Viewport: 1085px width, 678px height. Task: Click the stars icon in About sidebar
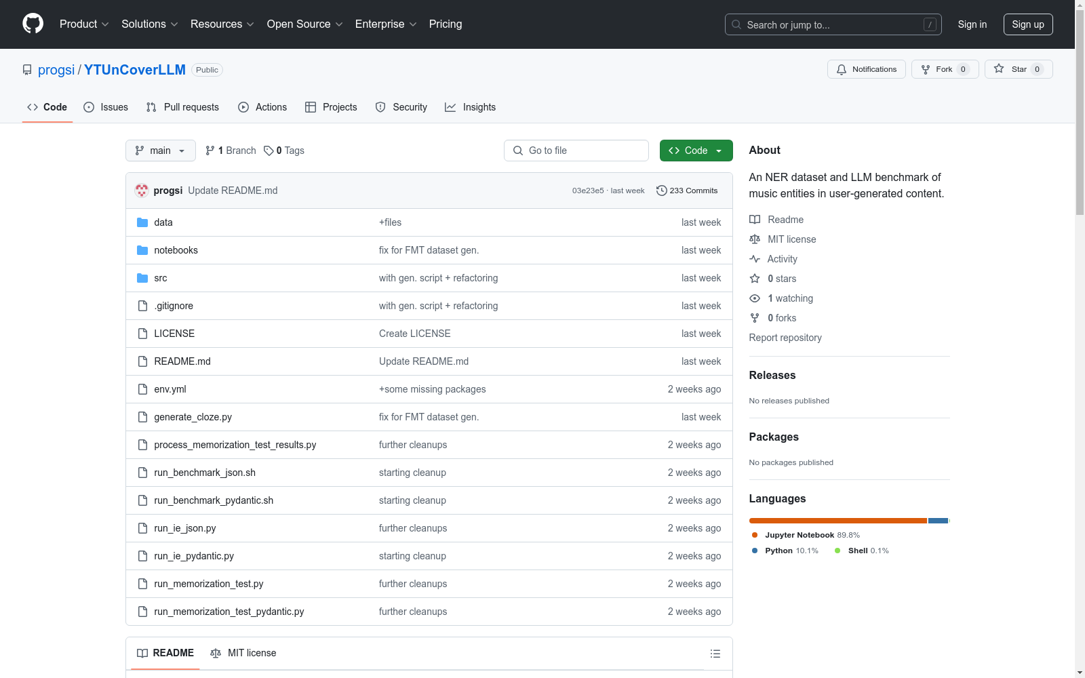coord(755,279)
